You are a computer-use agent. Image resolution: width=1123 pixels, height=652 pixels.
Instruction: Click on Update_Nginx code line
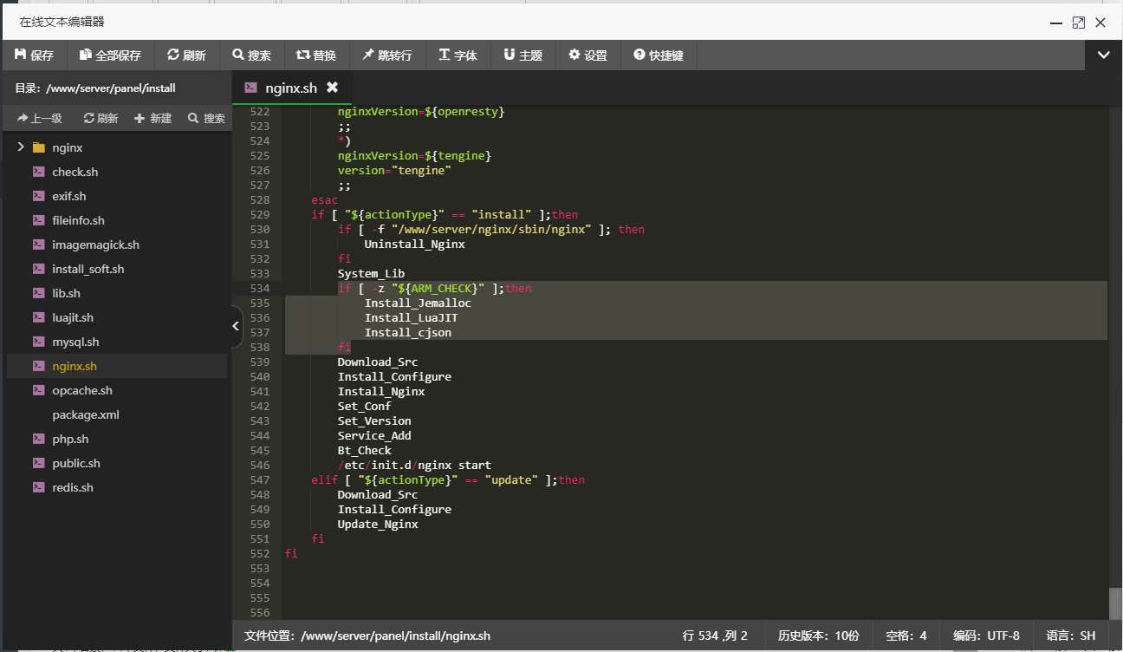pos(378,524)
